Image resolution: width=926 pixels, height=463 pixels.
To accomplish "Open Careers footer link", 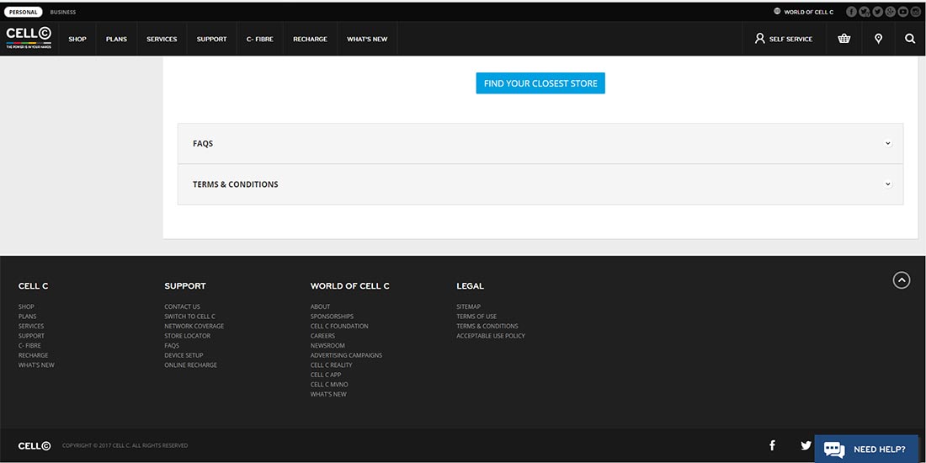I will pos(322,336).
